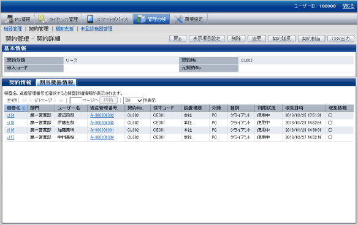
Task: Click the リース contract type value
Action: coord(72,61)
